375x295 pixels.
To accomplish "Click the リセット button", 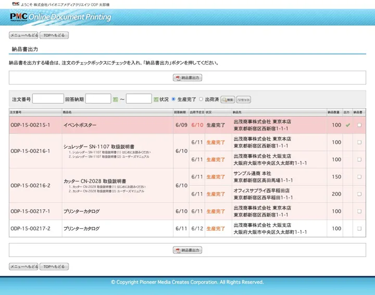I will tap(243, 99).
